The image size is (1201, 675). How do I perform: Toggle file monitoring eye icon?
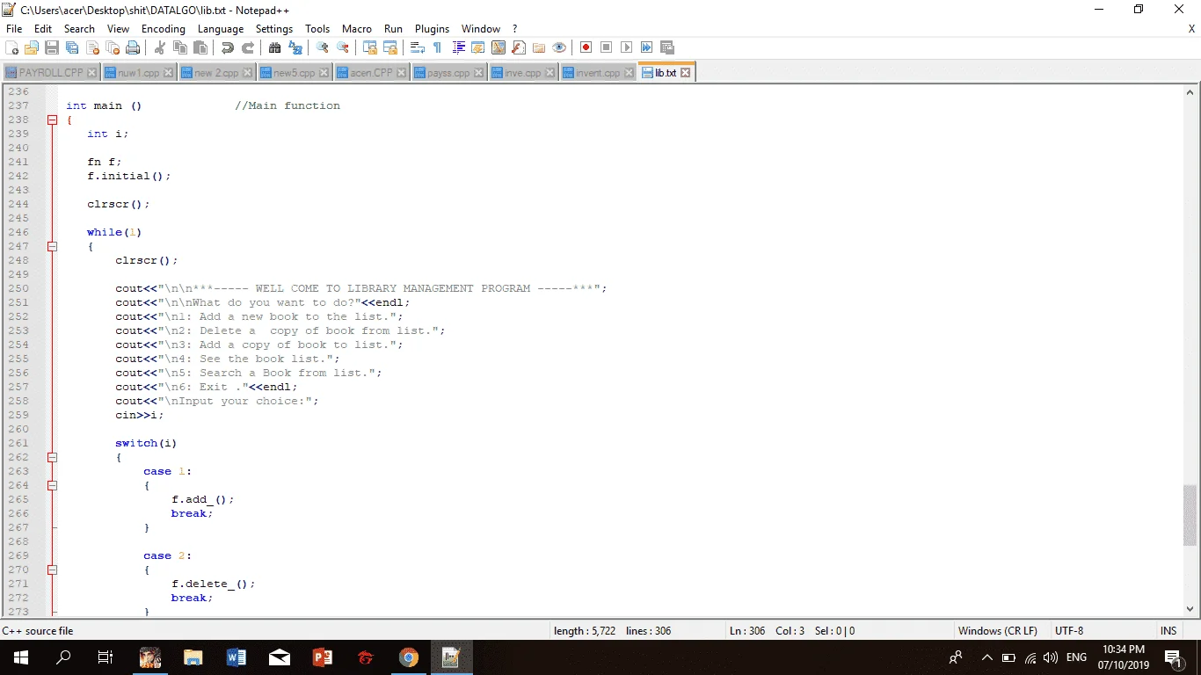pyautogui.click(x=558, y=47)
